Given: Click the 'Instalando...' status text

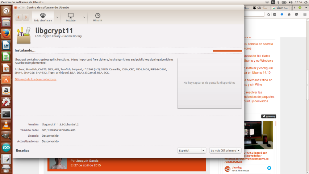Looking at the screenshot, I should (25, 50).
